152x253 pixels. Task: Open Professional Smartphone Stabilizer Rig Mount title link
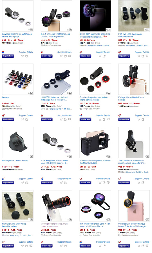95,162
